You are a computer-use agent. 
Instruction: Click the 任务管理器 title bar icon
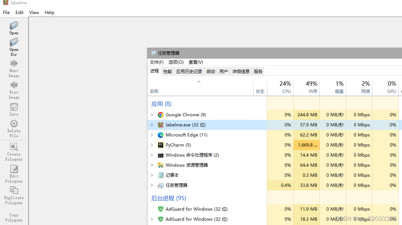coord(153,53)
